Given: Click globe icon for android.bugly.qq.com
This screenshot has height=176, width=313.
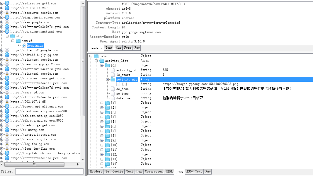Looking at the screenshot, I should pos(7,55).
